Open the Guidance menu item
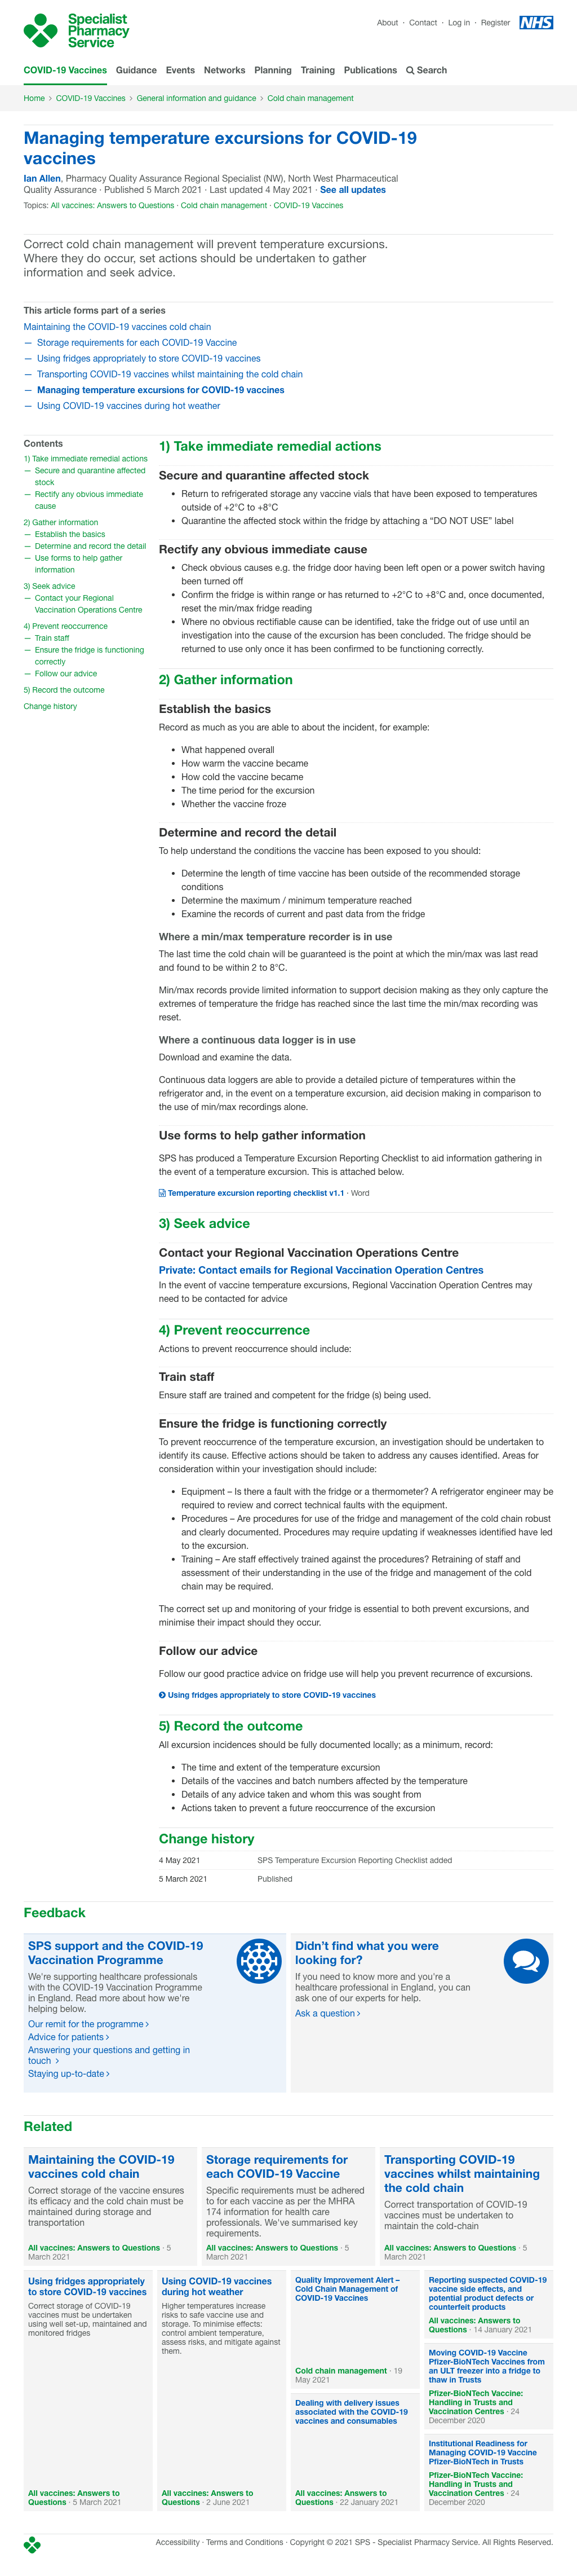The height and width of the screenshot is (2576, 577). (136, 71)
